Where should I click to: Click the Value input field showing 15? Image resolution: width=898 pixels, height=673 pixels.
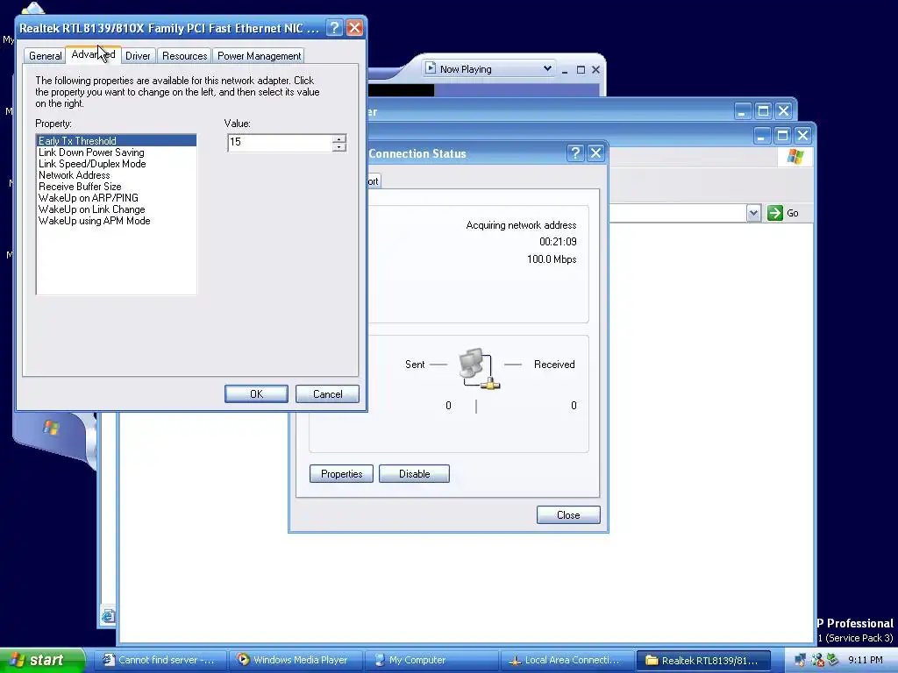280,143
